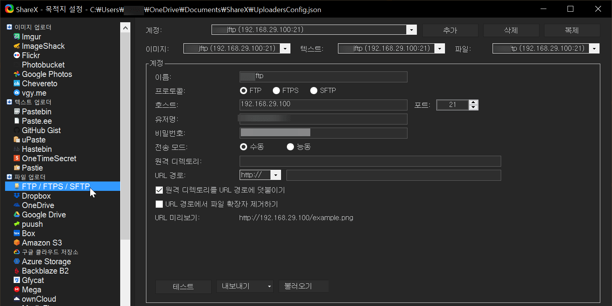Open the OneTimeSecret icon

point(17,158)
